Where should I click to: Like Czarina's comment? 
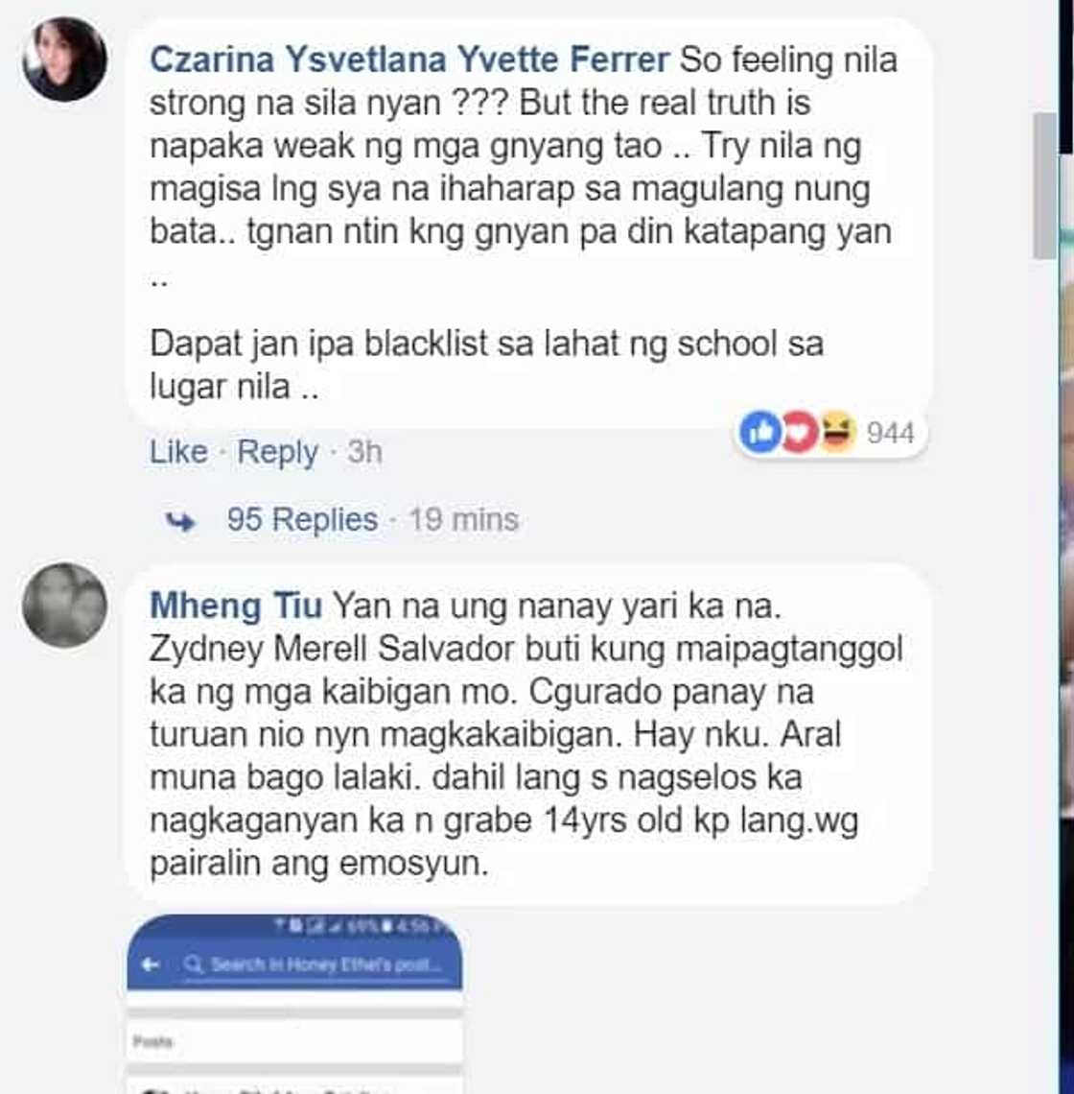point(178,451)
